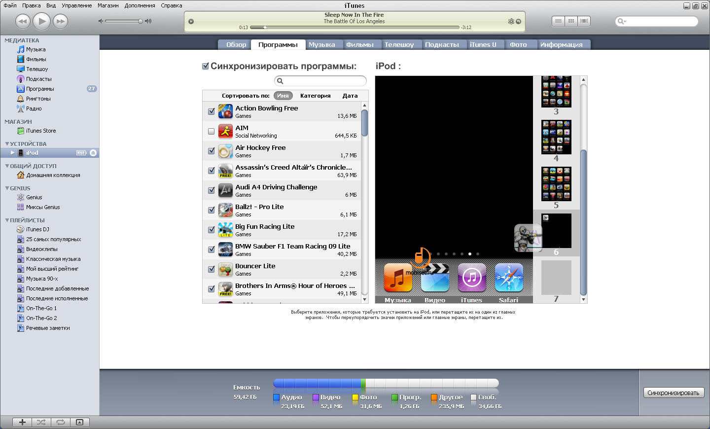Switch to the Фото tab

click(x=518, y=44)
